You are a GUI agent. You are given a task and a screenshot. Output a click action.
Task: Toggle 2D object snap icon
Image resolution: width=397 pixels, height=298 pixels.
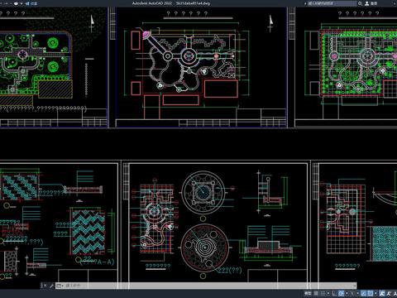(x=371, y=293)
